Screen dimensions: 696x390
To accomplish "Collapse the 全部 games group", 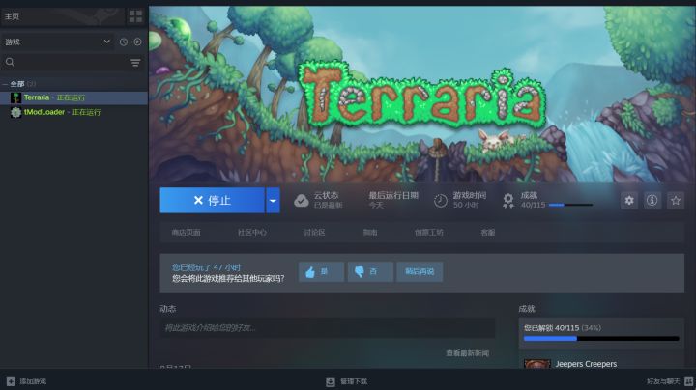I will 5,84.
